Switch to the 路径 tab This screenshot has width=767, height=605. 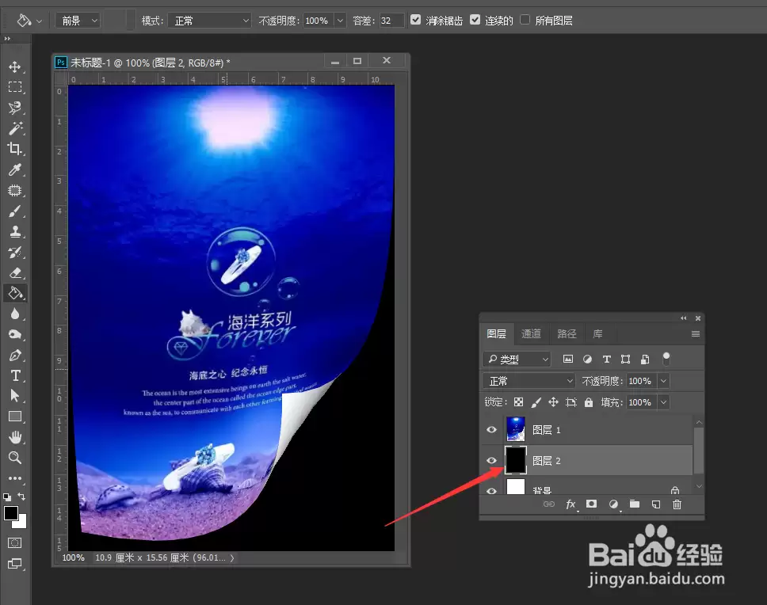[567, 333]
